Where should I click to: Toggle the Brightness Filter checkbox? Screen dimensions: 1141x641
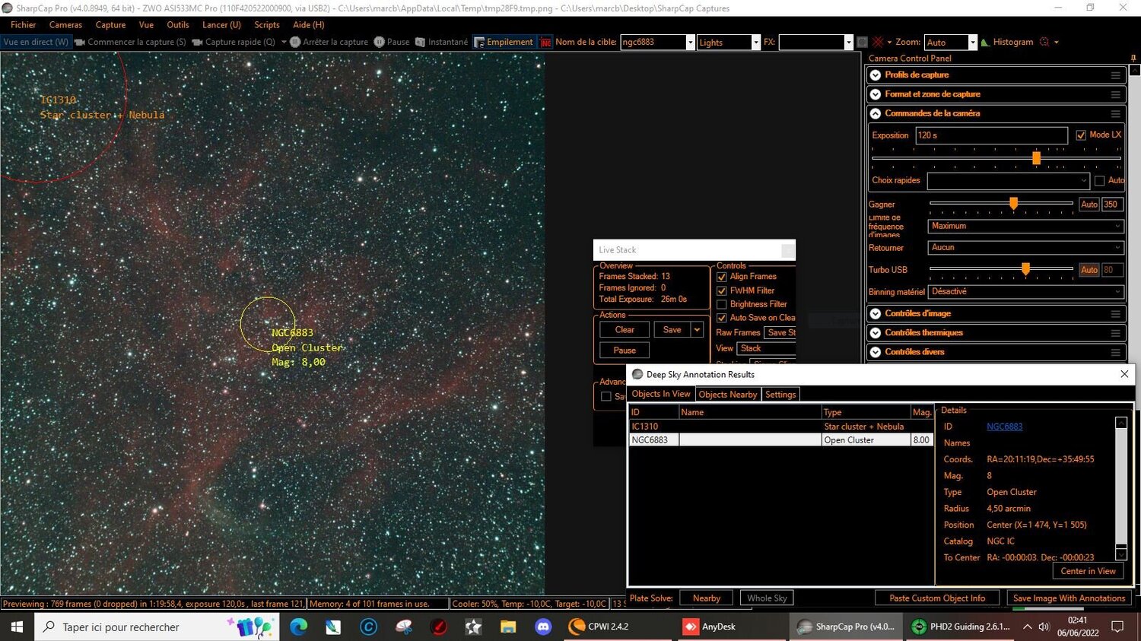tap(721, 304)
